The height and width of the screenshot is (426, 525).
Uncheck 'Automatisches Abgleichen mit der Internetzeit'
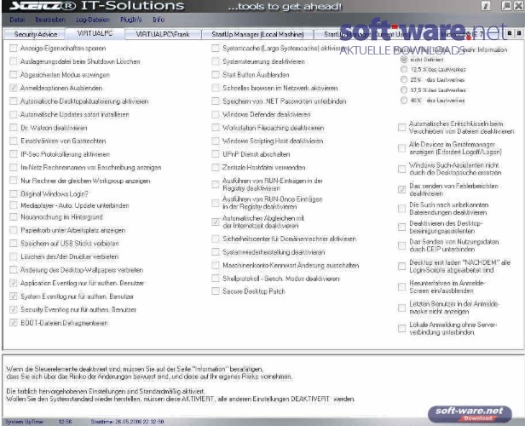click(x=216, y=222)
